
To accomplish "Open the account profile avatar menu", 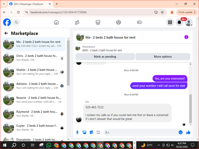I will (x=189, y=22).
